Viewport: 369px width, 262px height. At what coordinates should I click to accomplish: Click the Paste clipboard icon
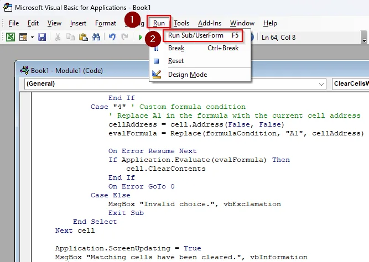(83, 37)
